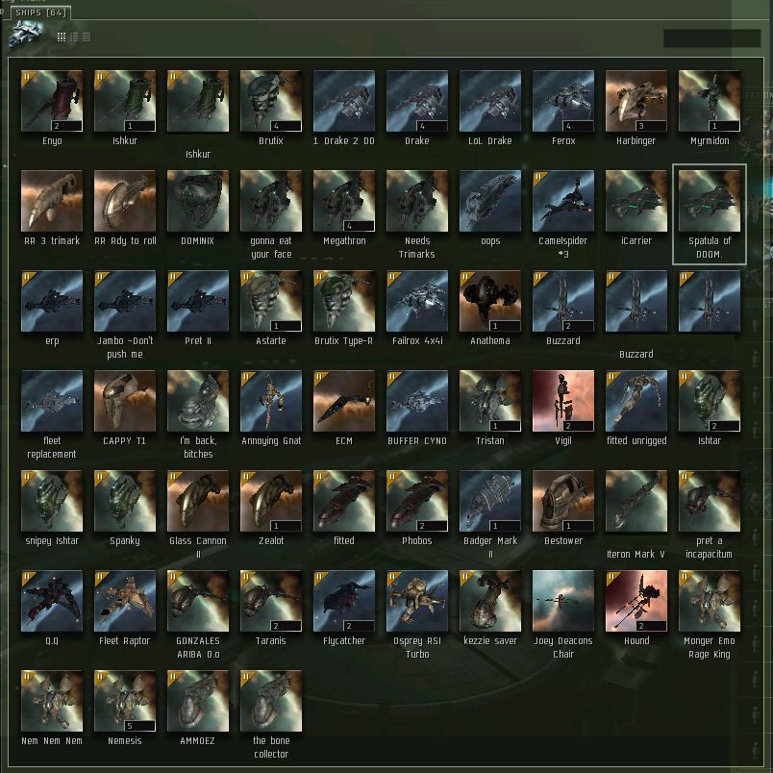Select the Flycatcher ship stack

pyautogui.click(x=343, y=601)
